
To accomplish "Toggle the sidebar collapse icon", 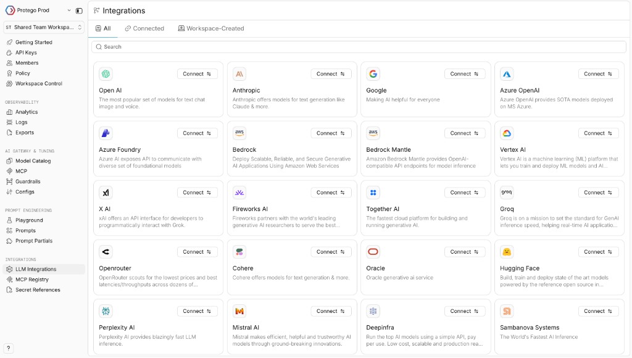I will 79,10.
